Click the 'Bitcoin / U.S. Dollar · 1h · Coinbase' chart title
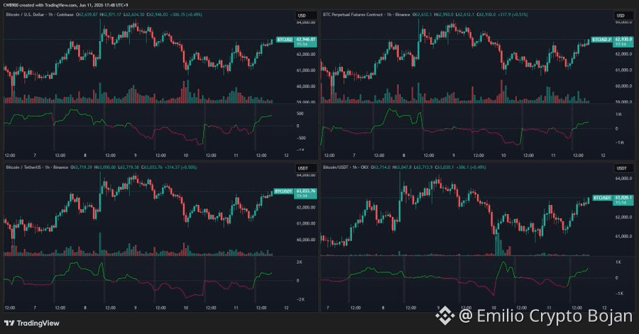 [x=40, y=15]
